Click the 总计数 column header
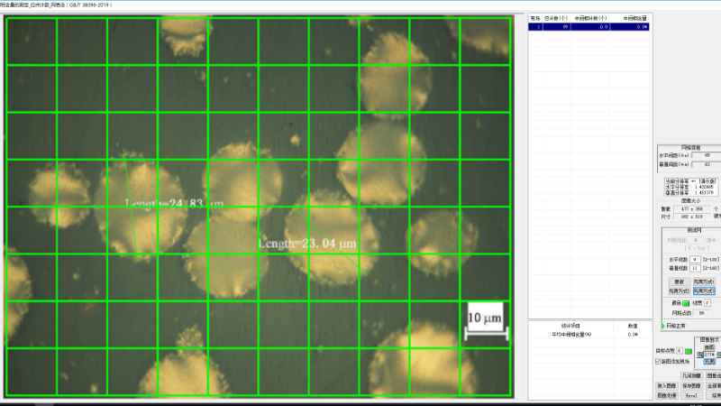 tap(556, 17)
